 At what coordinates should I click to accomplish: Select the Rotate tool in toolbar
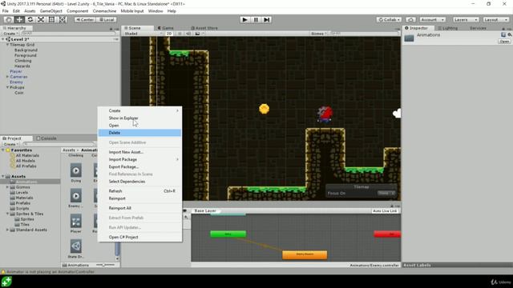(x=30, y=19)
